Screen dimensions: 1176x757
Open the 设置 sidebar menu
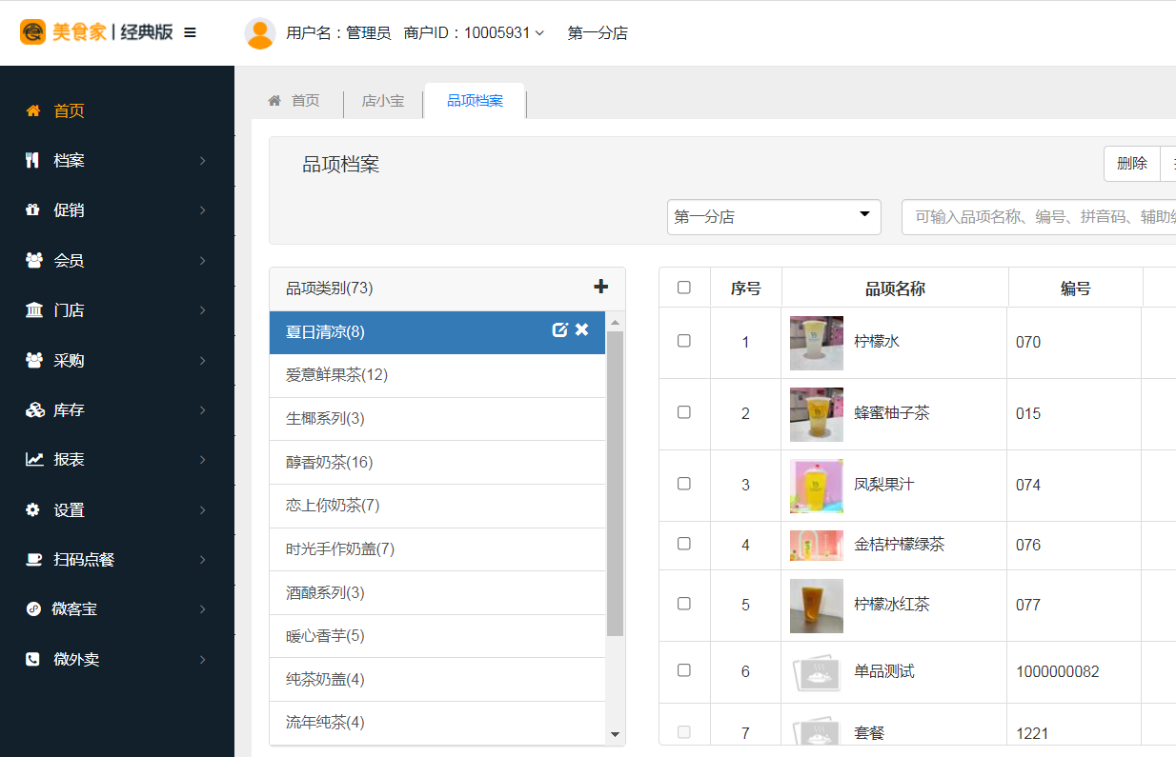pyautogui.click(x=116, y=509)
